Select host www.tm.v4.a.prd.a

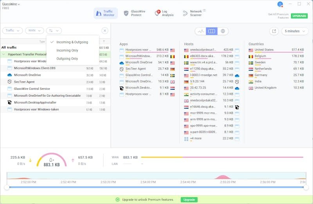[203, 62]
